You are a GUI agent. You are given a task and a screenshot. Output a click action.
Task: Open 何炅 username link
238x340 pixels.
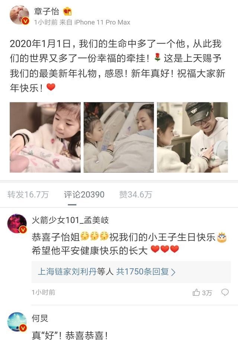tap(40, 318)
